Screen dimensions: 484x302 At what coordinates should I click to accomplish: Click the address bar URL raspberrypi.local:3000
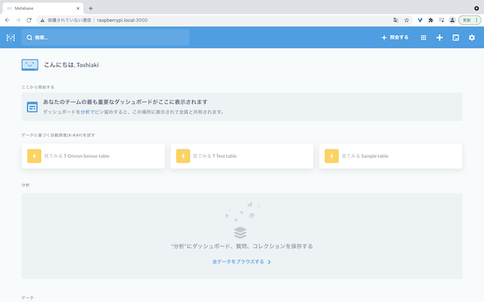[x=123, y=20]
